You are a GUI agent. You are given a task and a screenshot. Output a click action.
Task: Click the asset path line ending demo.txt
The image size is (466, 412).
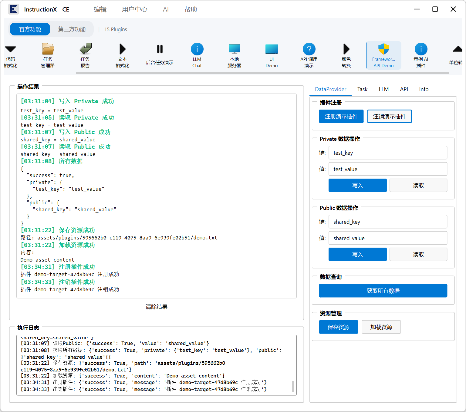[119, 238]
